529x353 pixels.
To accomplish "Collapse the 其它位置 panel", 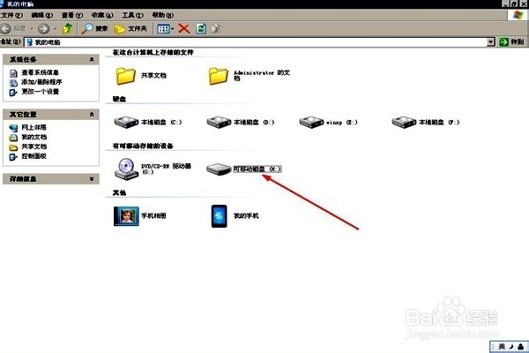I will point(92,115).
